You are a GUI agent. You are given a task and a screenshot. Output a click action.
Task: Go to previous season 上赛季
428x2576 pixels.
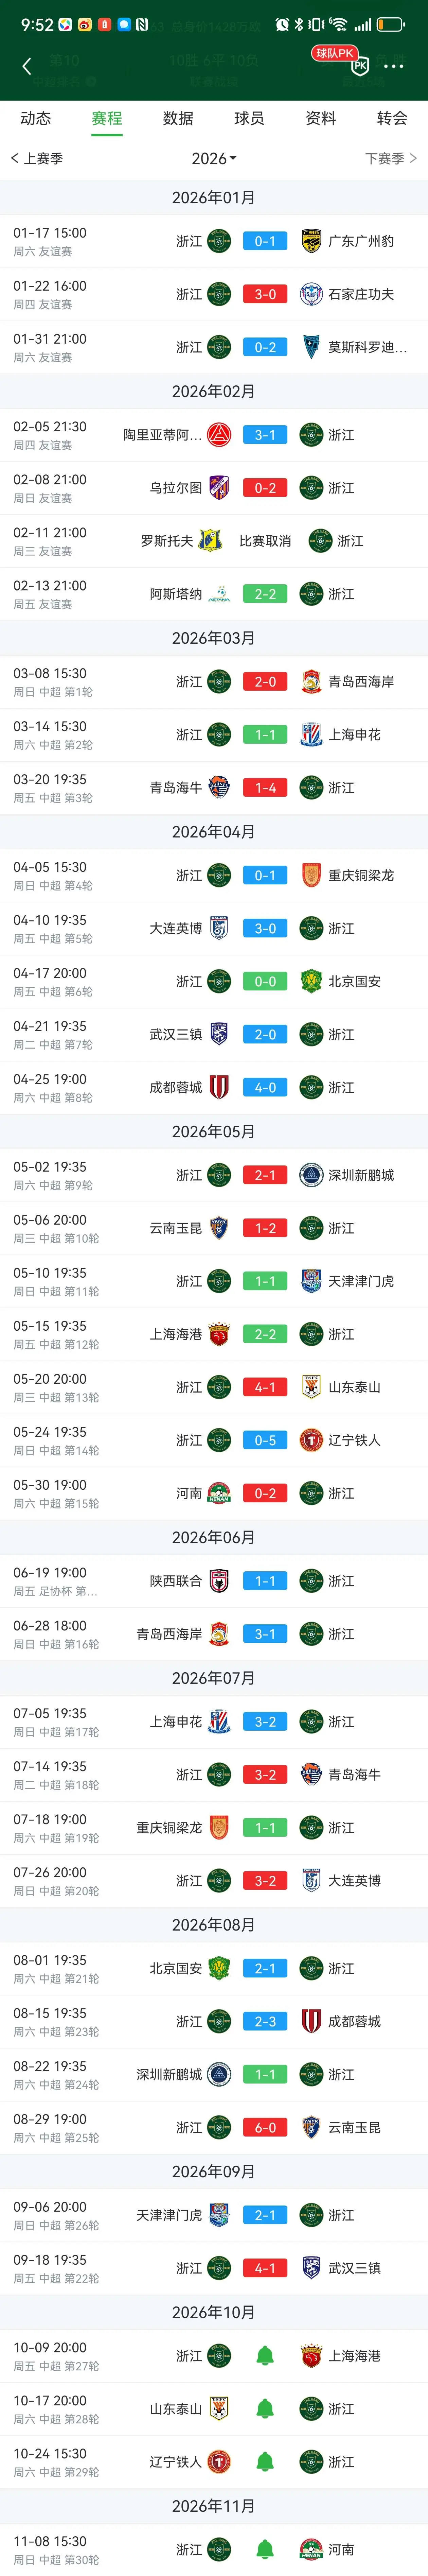tap(37, 158)
